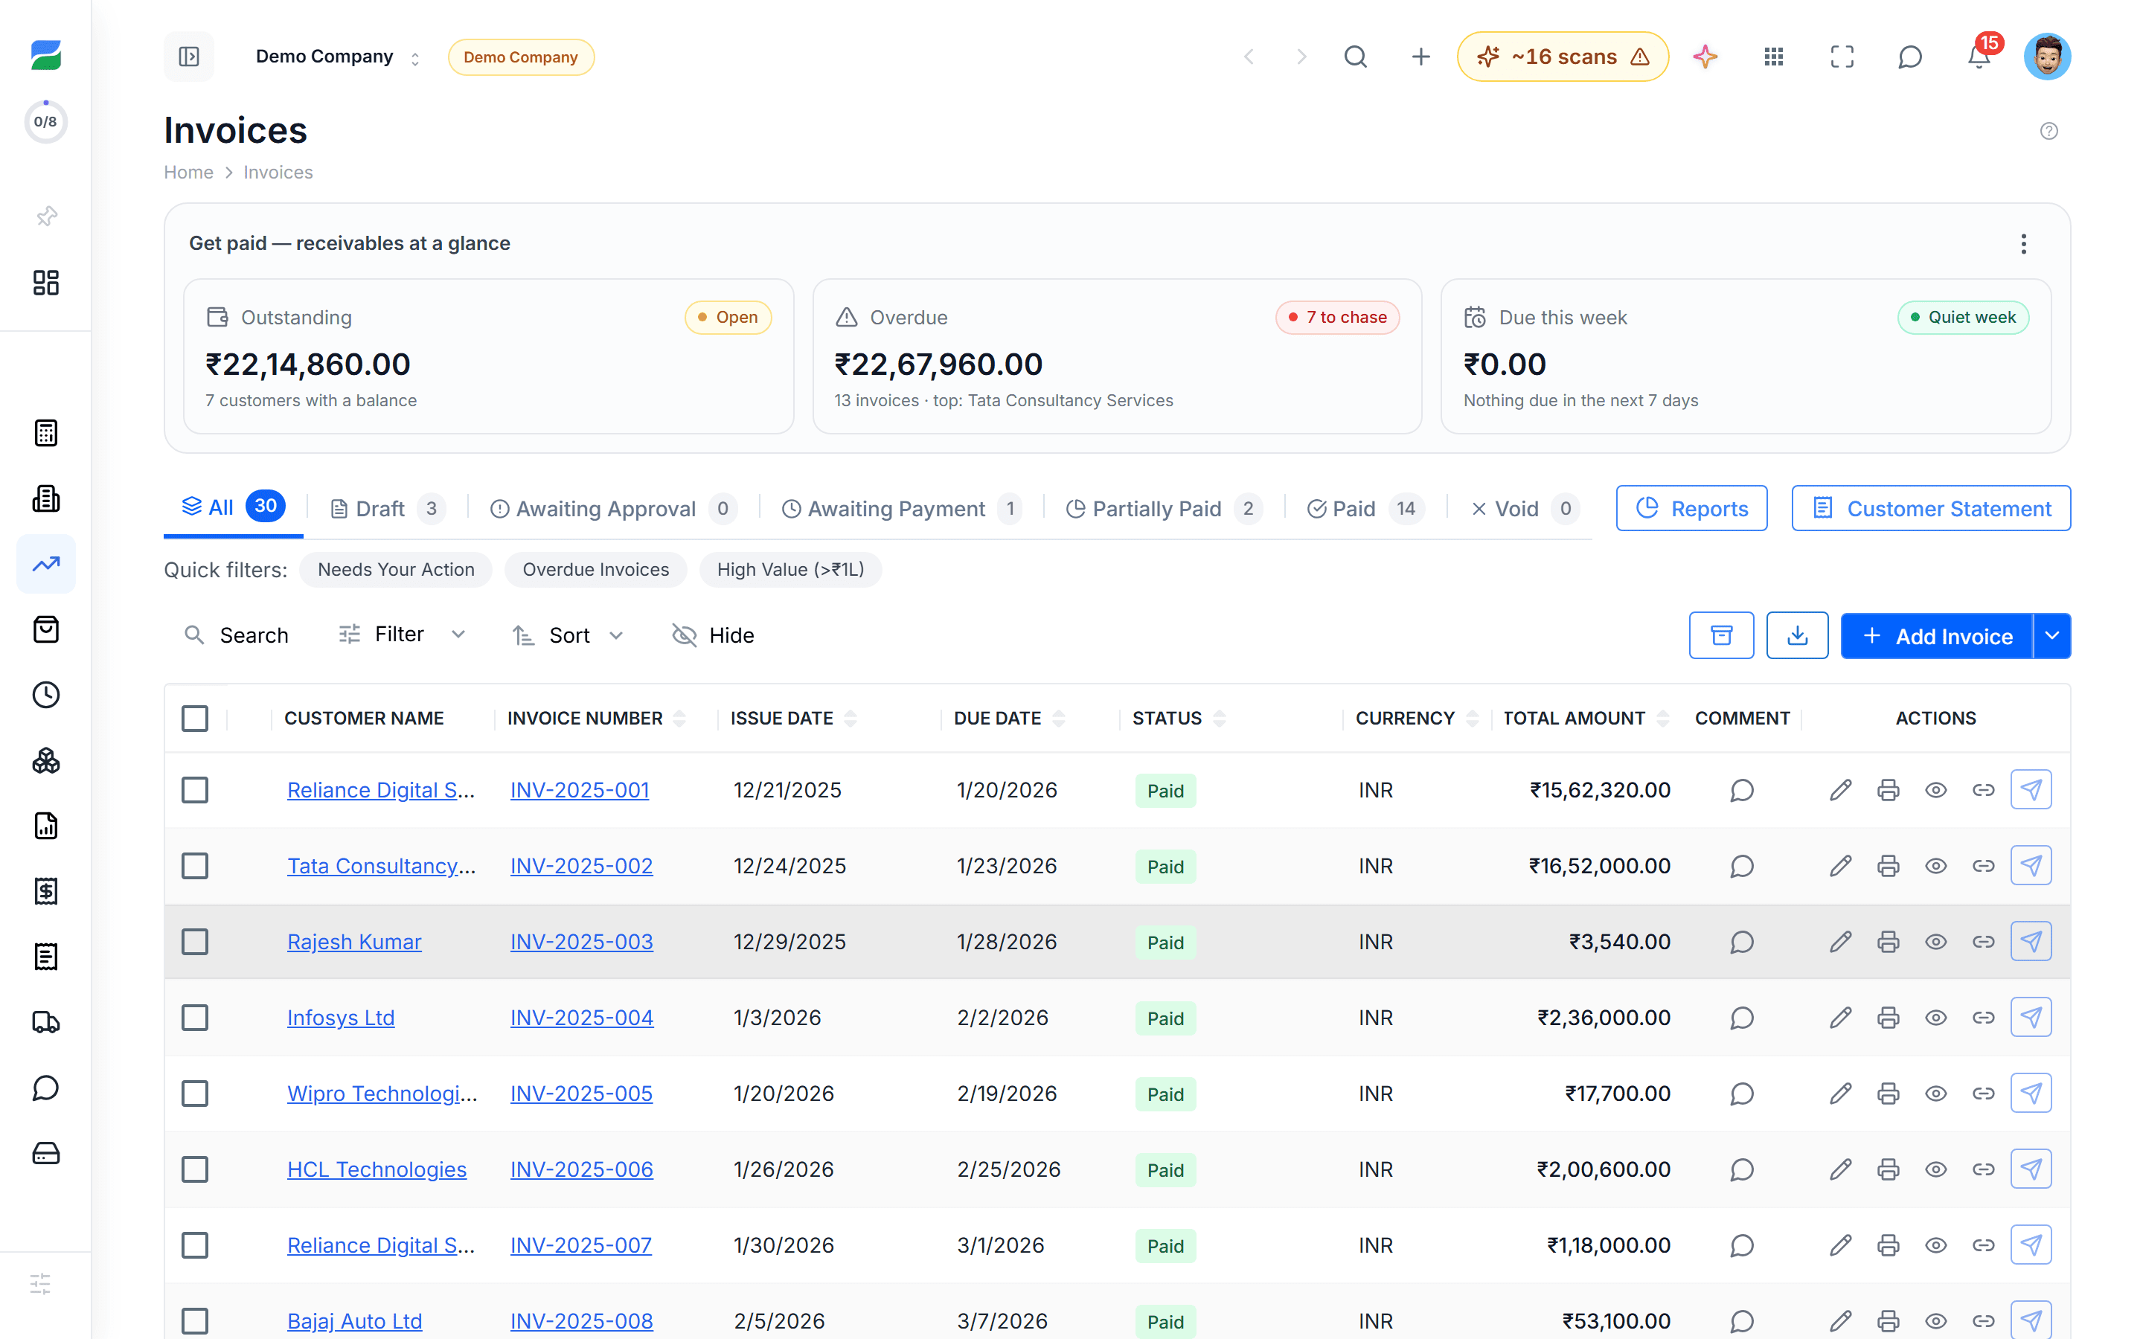Expand the Add Invoice split arrow
Image resolution: width=2143 pixels, height=1339 pixels.
tap(2051, 635)
